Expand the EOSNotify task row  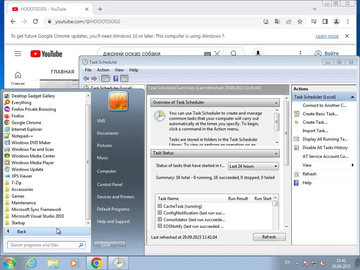coord(160,226)
